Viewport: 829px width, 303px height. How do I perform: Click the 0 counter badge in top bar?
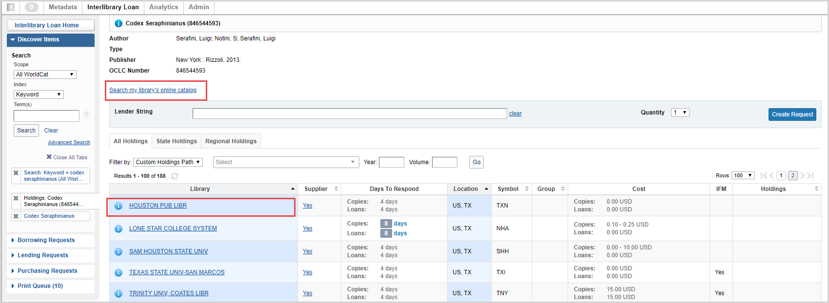pyautogui.click(x=32, y=7)
